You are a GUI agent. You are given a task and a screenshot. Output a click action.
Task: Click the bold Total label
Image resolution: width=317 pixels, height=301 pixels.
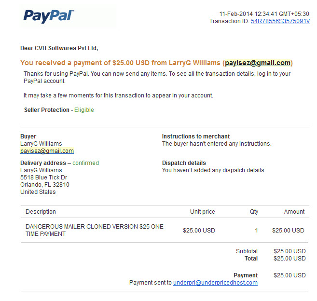(251, 259)
